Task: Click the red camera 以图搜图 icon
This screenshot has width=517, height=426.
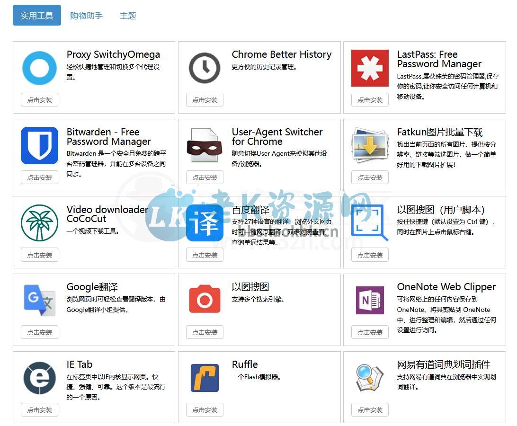Action: pos(205,299)
